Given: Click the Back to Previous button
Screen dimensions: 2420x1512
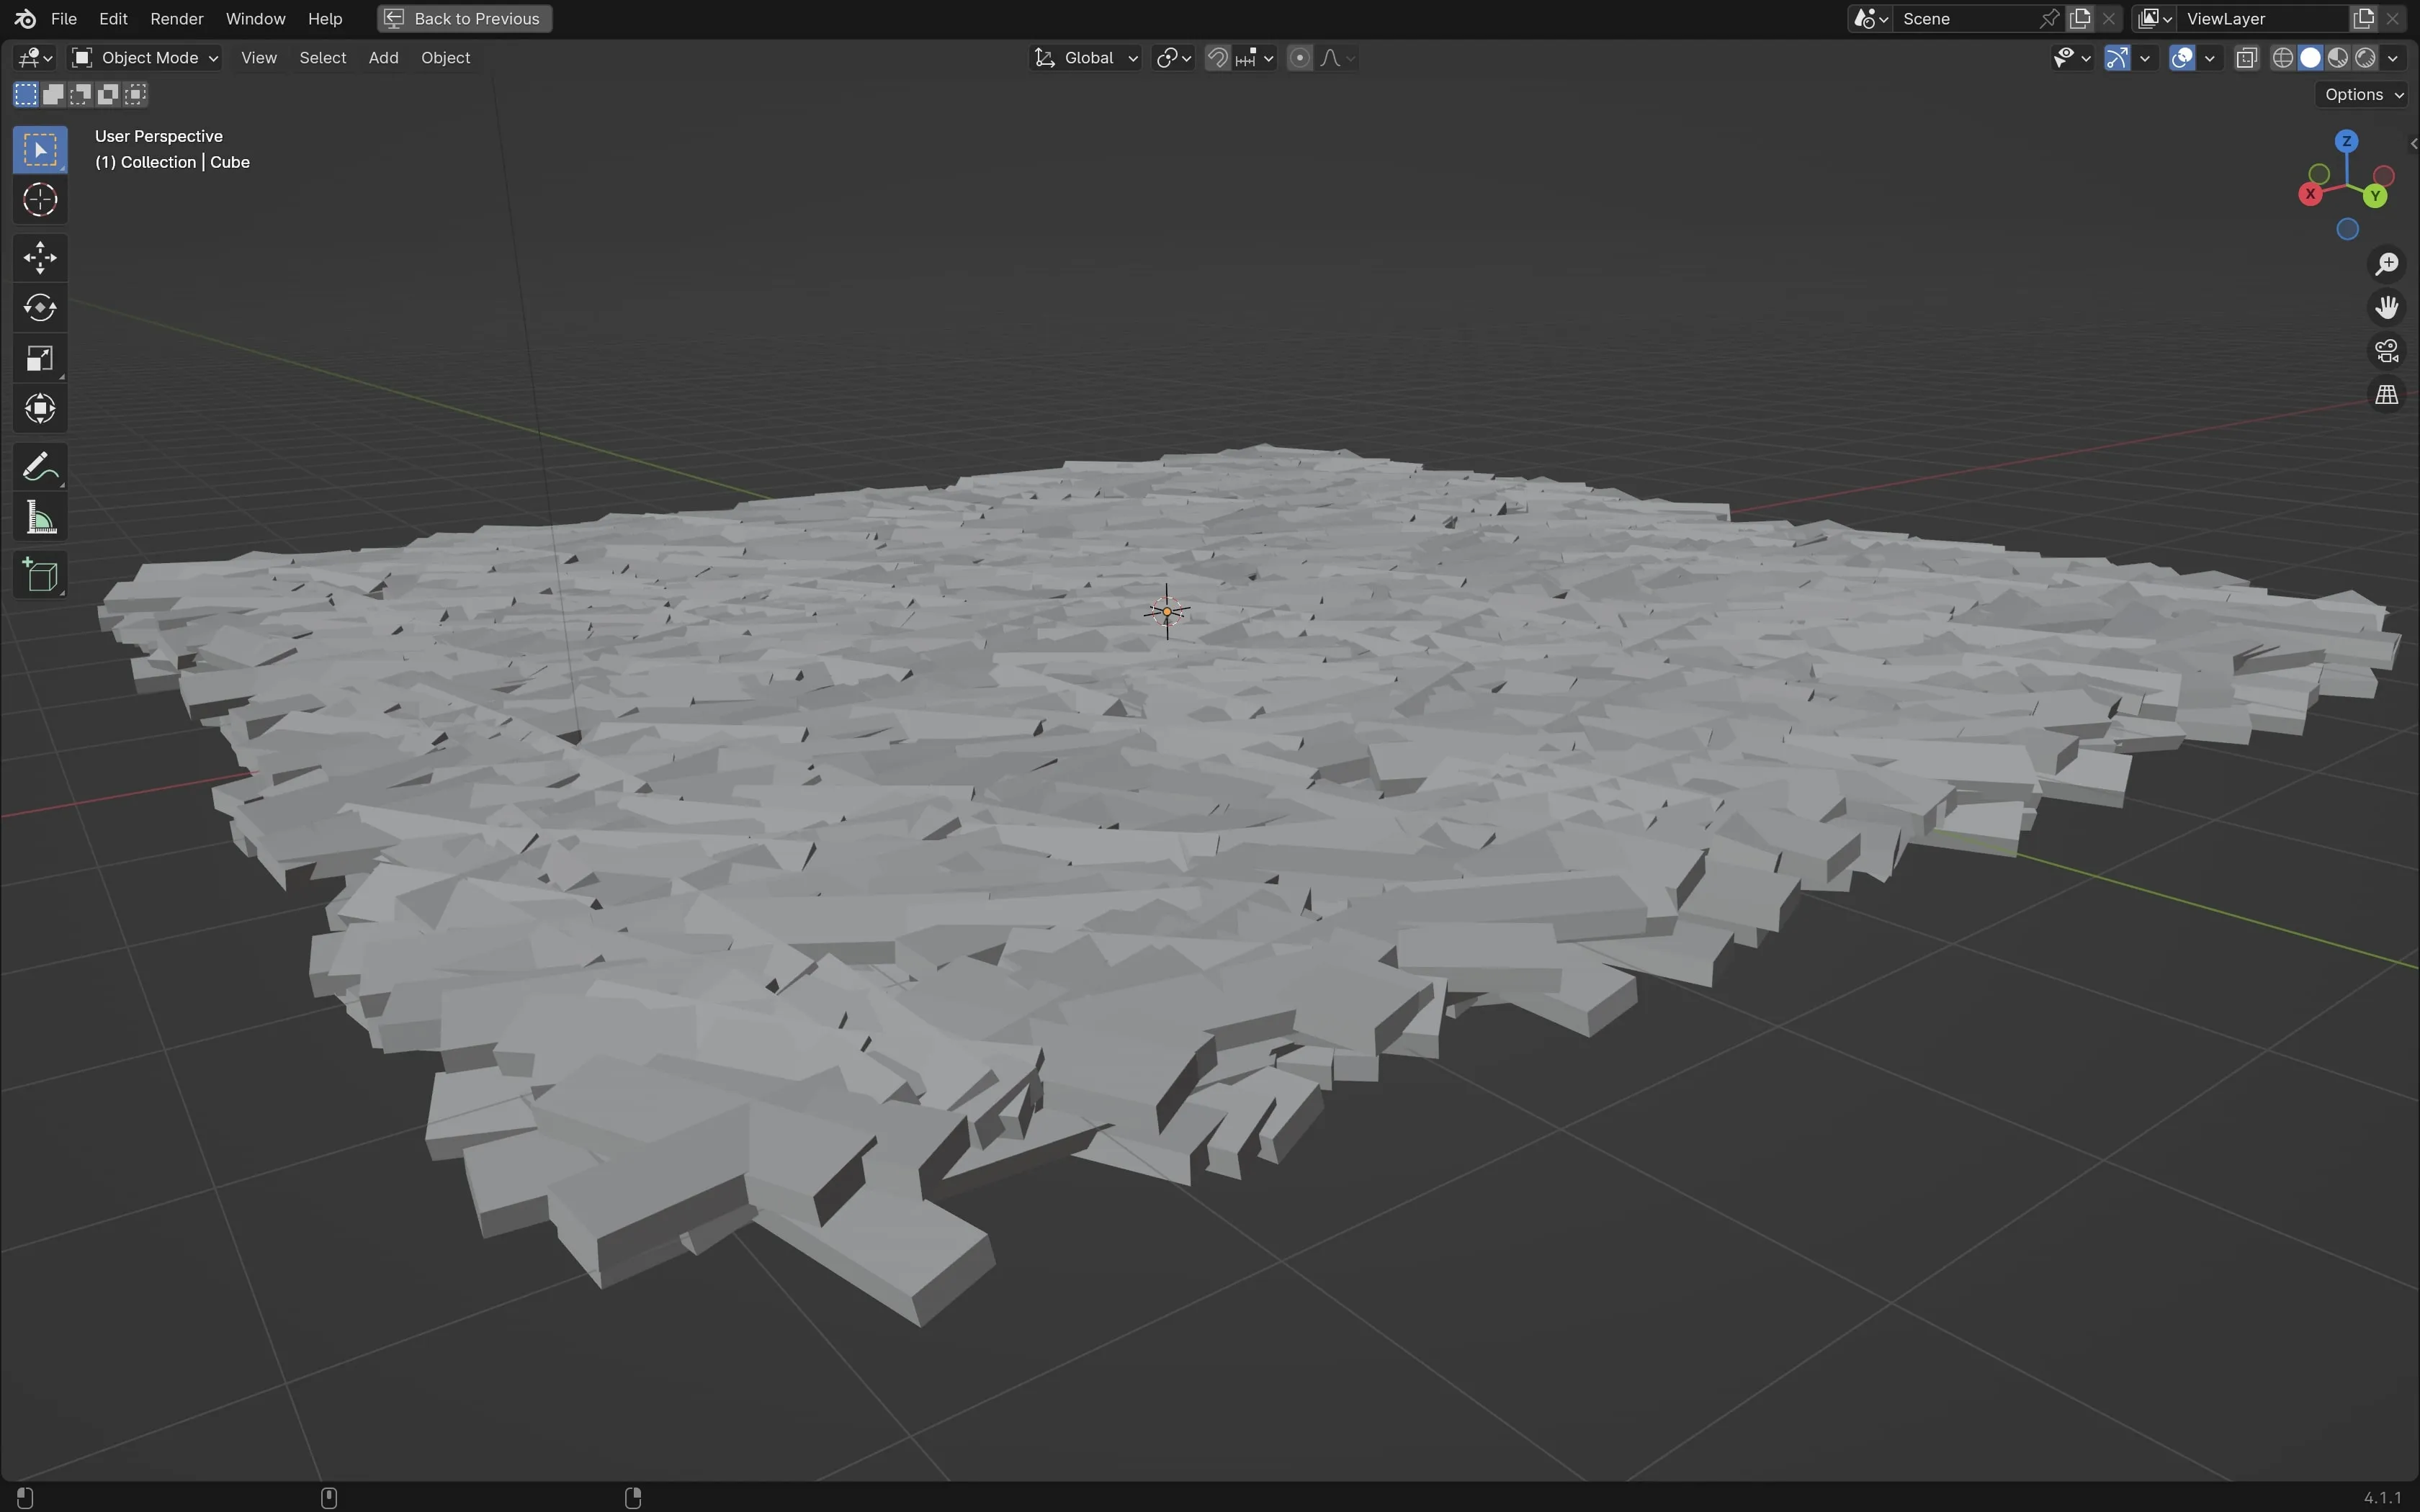Looking at the screenshot, I should [465, 19].
